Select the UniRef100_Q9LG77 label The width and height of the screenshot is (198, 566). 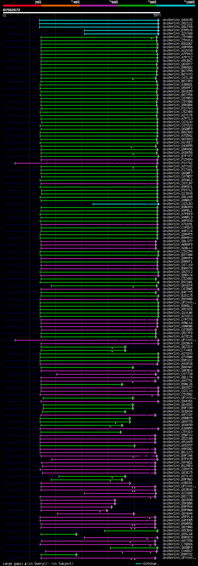click(178, 241)
